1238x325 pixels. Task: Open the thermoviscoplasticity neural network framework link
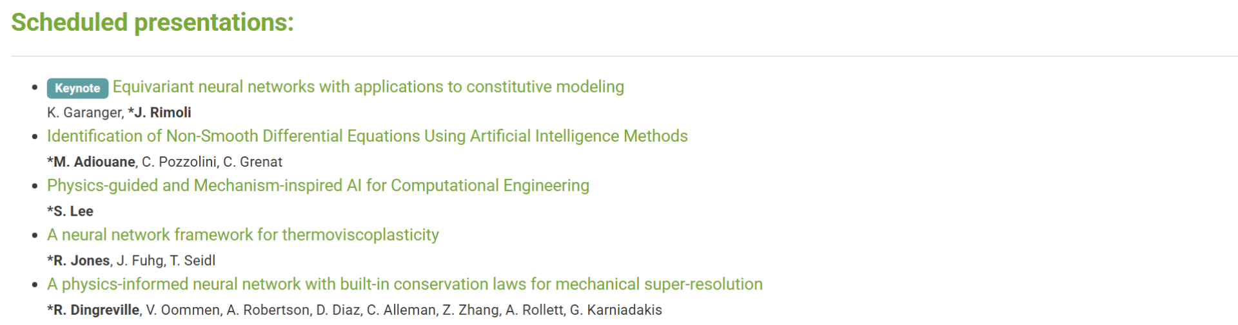tap(243, 235)
